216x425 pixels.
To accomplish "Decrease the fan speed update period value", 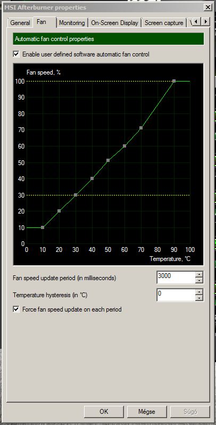I will [200, 281].
